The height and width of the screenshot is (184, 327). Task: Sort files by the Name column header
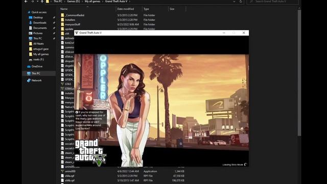(x=64, y=9)
